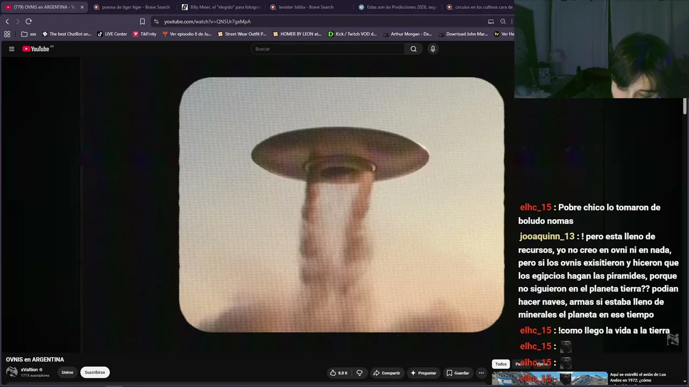Open 'Aquí se estrelló el avión' video title
This screenshot has width=689, height=387.
[638, 377]
